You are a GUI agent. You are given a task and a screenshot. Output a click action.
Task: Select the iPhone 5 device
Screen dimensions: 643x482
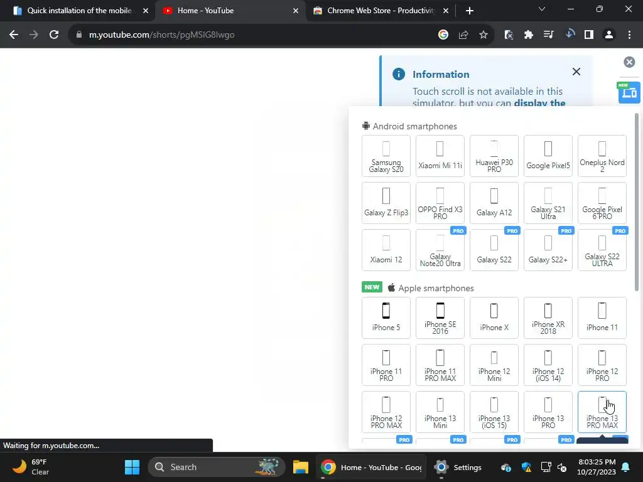[386, 318]
